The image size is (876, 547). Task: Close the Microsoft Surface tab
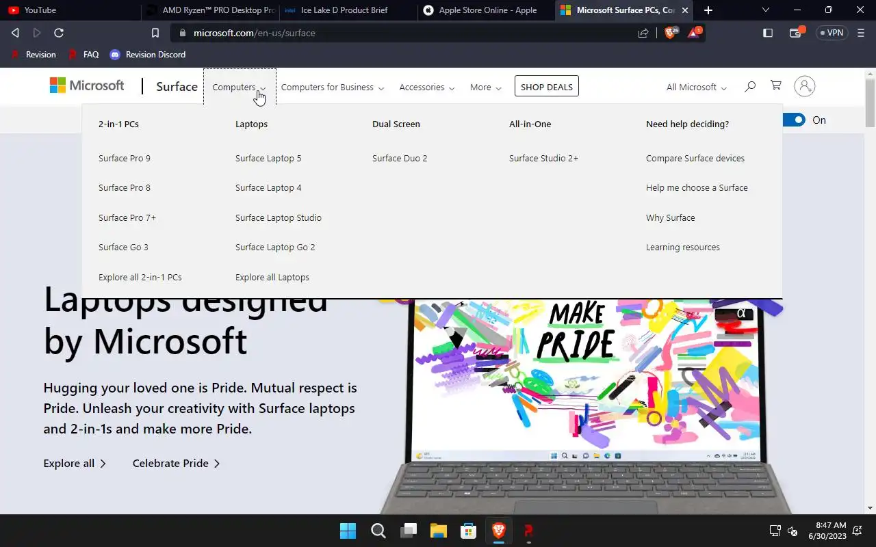click(x=684, y=10)
